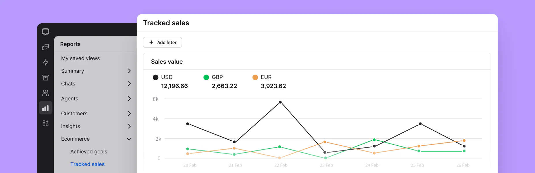The height and width of the screenshot is (173, 535).
Task: Select the Reports bar chart icon
Action: click(x=46, y=108)
